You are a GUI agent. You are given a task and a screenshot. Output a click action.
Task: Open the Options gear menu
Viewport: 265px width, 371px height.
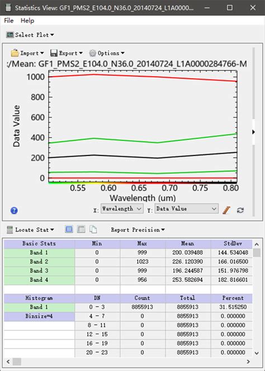(x=106, y=53)
